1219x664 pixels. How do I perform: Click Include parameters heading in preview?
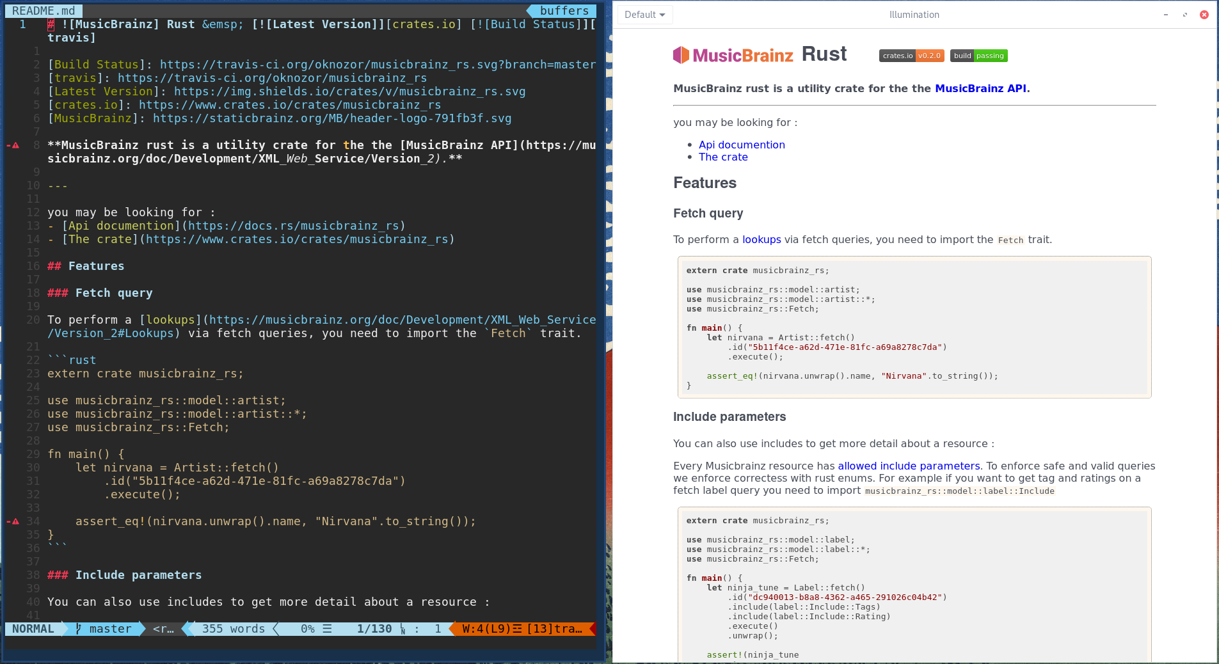729,416
